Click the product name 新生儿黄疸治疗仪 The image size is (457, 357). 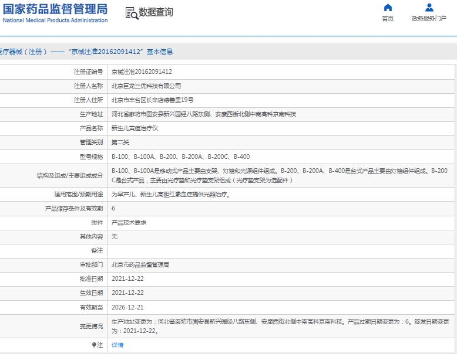(135, 128)
